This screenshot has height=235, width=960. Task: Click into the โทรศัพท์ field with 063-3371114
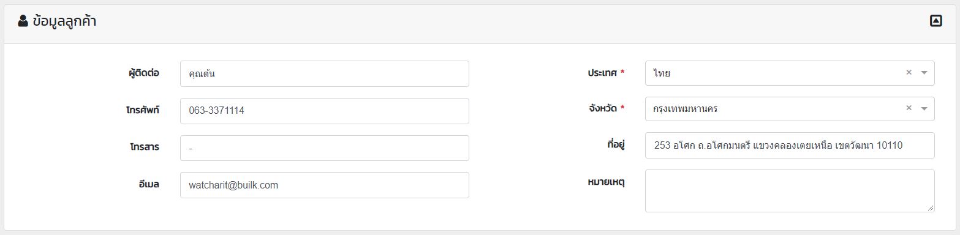[x=325, y=111]
